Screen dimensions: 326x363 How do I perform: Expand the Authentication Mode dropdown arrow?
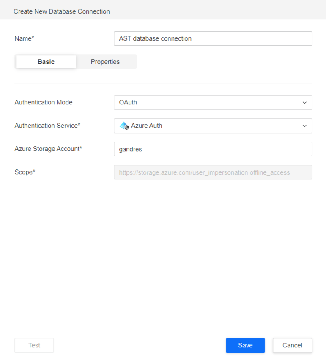(304, 103)
